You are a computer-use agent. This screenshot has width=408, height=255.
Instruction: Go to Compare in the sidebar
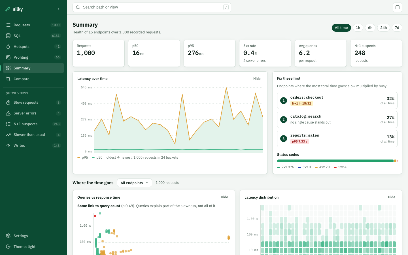pyautogui.click(x=33, y=79)
